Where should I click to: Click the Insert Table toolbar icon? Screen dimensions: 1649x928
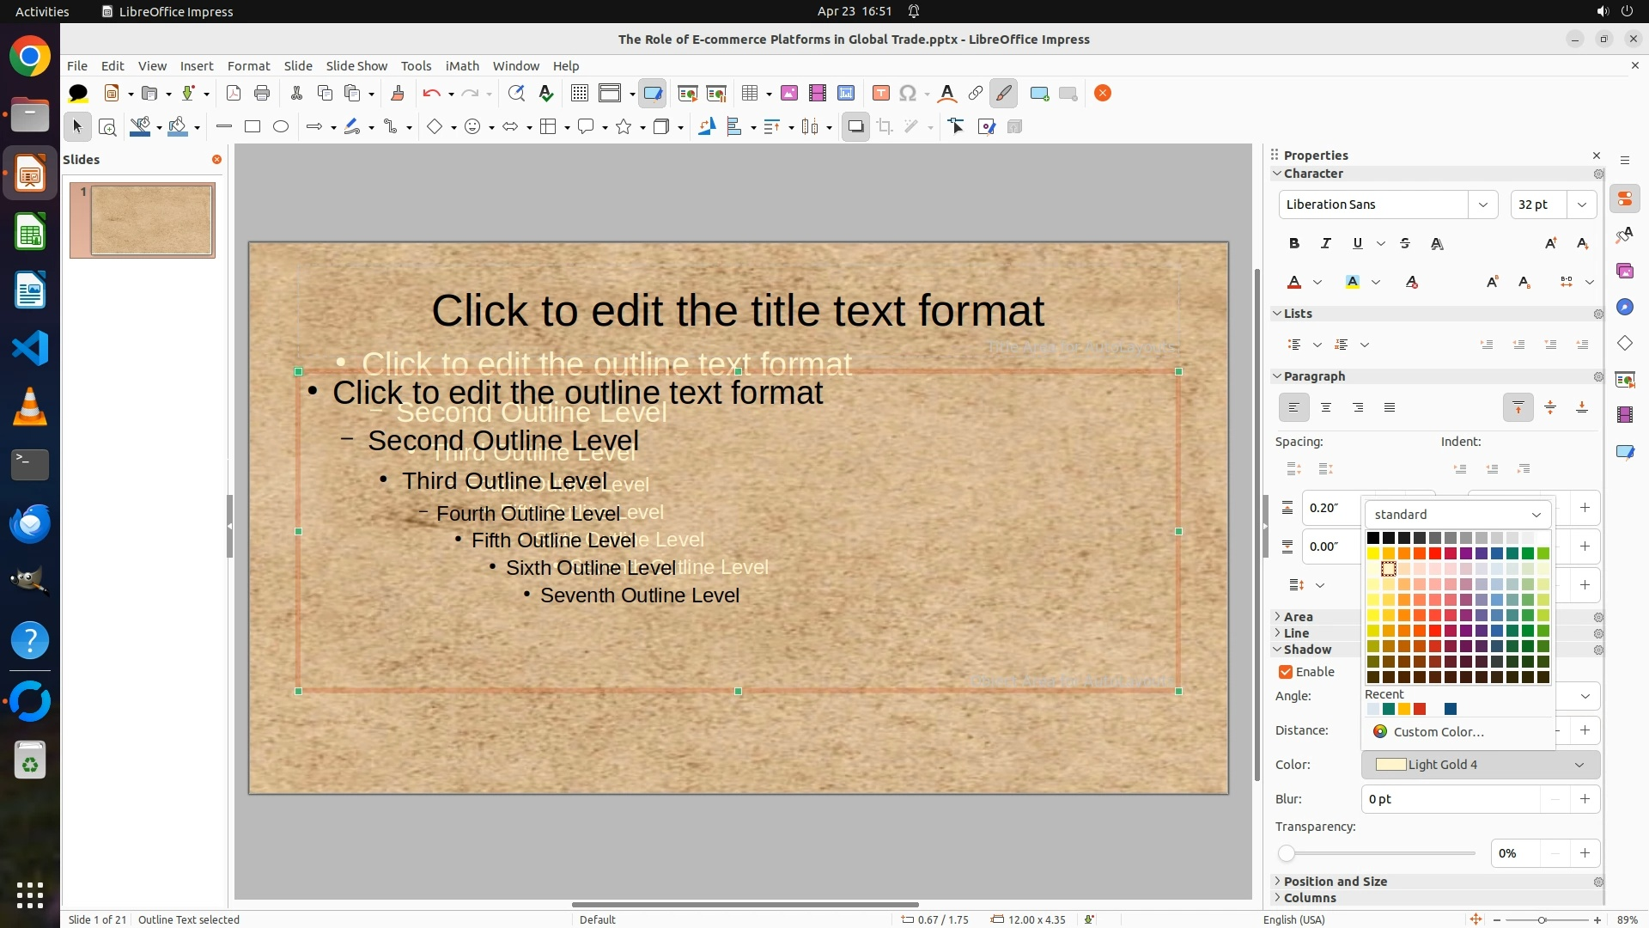tap(750, 93)
